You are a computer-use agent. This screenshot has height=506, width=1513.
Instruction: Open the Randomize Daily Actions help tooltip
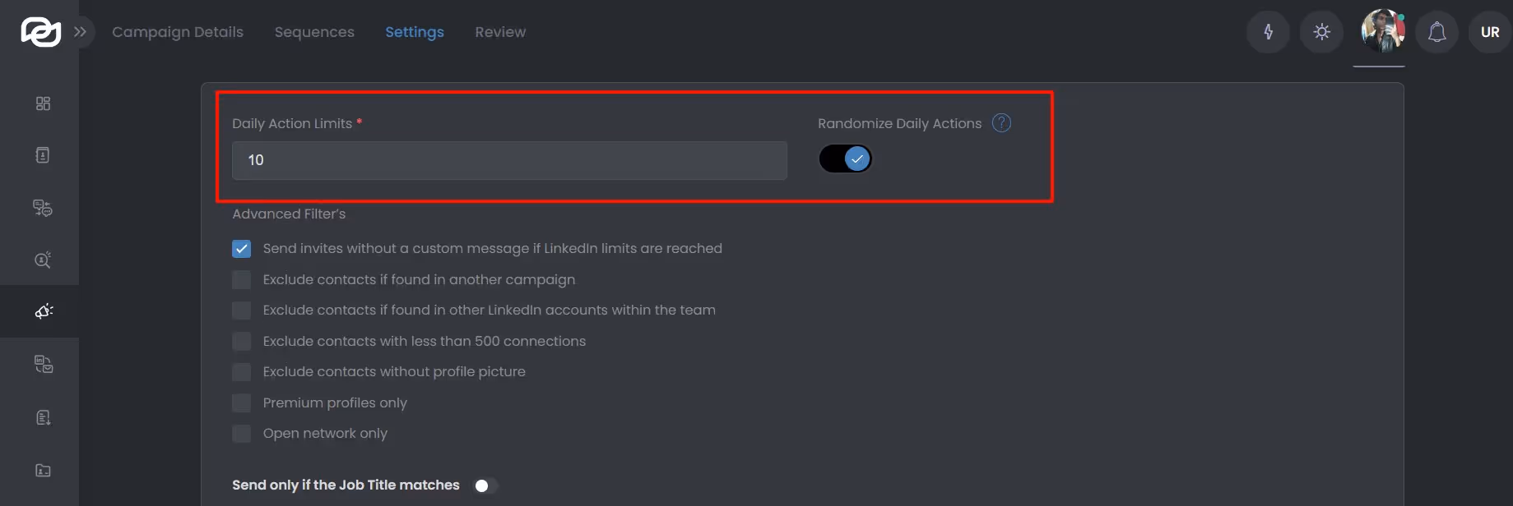pyautogui.click(x=1001, y=122)
